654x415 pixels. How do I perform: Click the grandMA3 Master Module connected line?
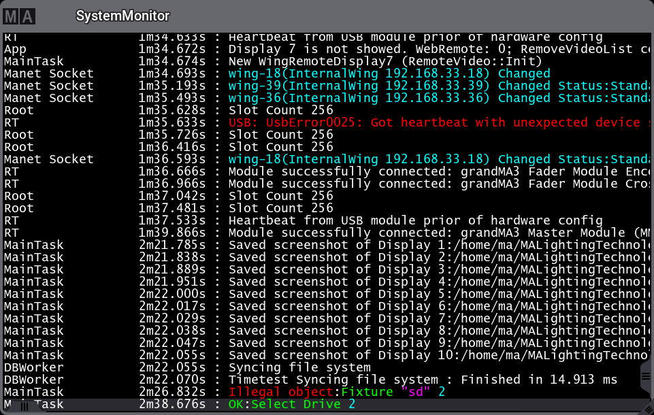point(327,233)
